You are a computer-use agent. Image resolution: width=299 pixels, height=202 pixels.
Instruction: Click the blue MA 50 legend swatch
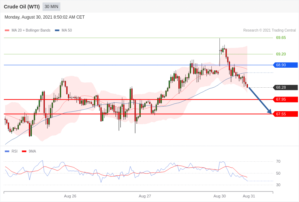[57, 31]
